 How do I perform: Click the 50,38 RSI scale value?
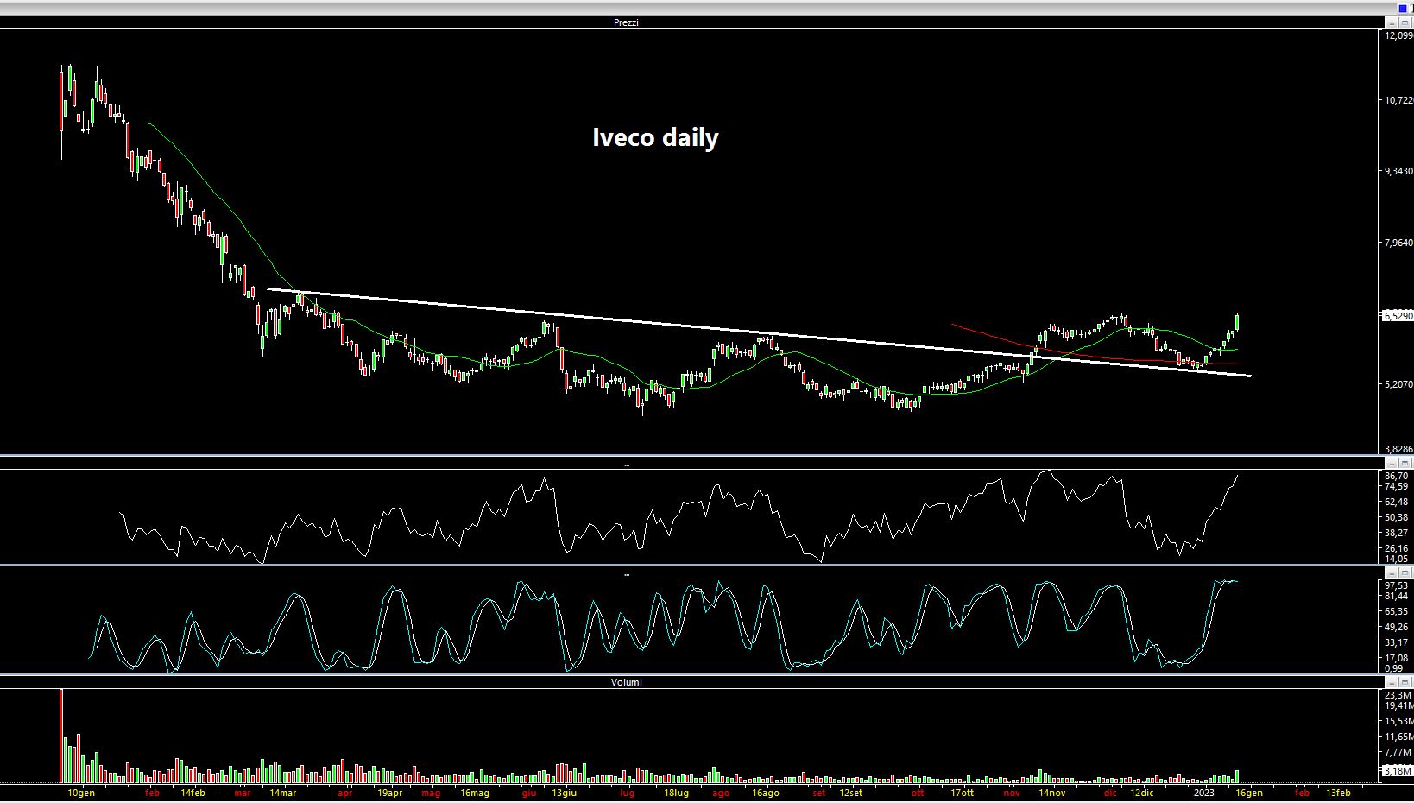click(1396, 517)
